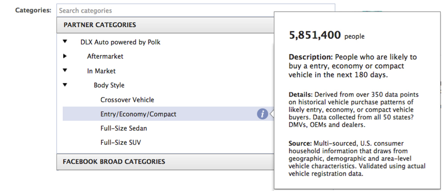Click the Partner Categories section header

coord(100,25)
